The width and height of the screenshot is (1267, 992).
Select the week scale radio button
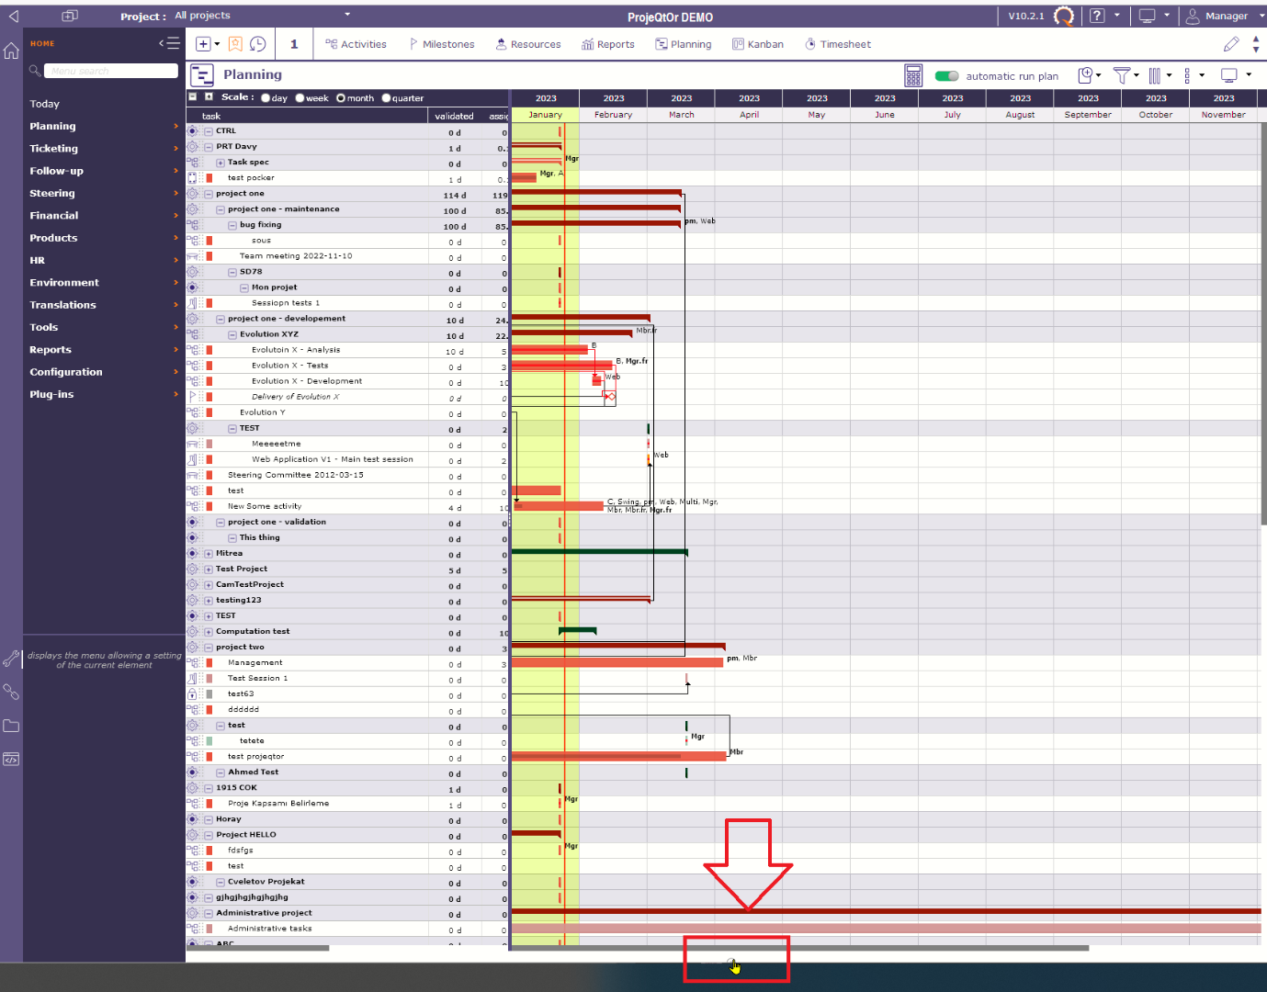300,98
